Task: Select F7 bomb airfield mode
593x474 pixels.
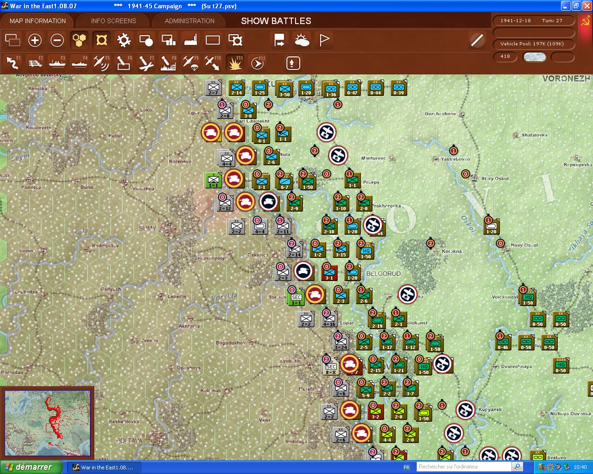Action: pos(146,62)
